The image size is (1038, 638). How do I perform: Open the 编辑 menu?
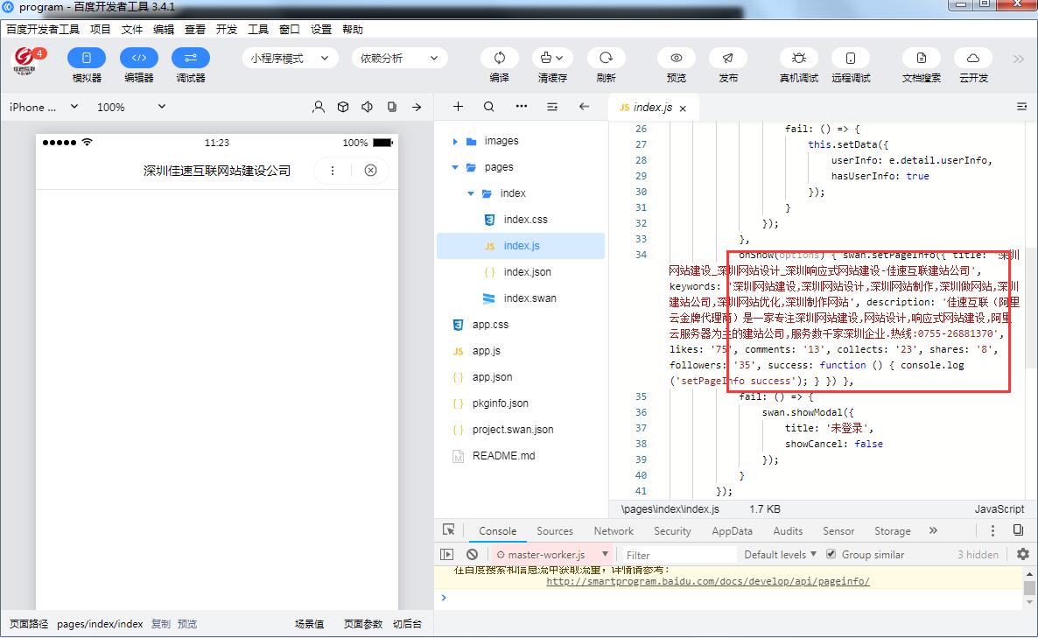coord(164,29)
